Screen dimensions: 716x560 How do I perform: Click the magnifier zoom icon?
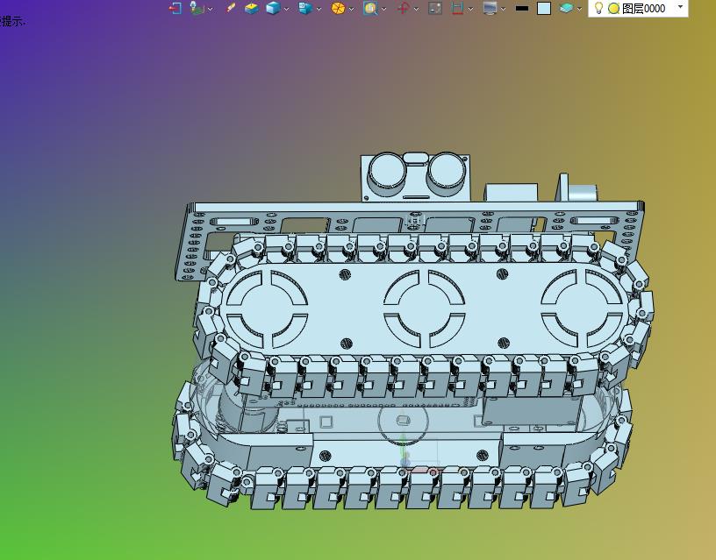point(370,8)
